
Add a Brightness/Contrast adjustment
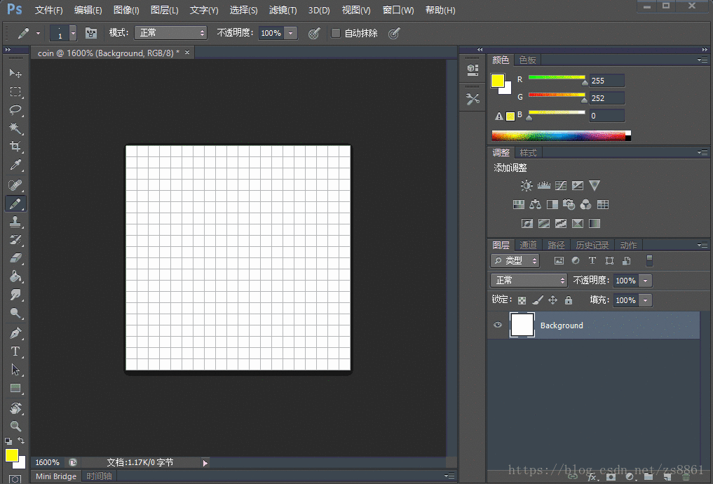pyautogui.click(x=527, y=186)
